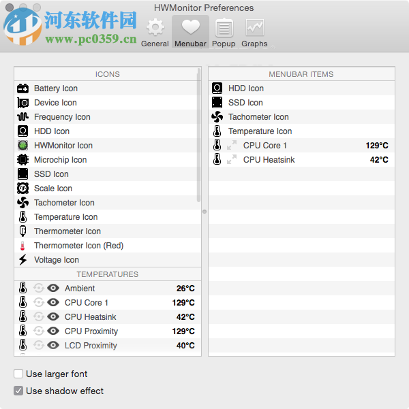Toggle the circular refresh icon for CPU Core 1

coord(39,303)
